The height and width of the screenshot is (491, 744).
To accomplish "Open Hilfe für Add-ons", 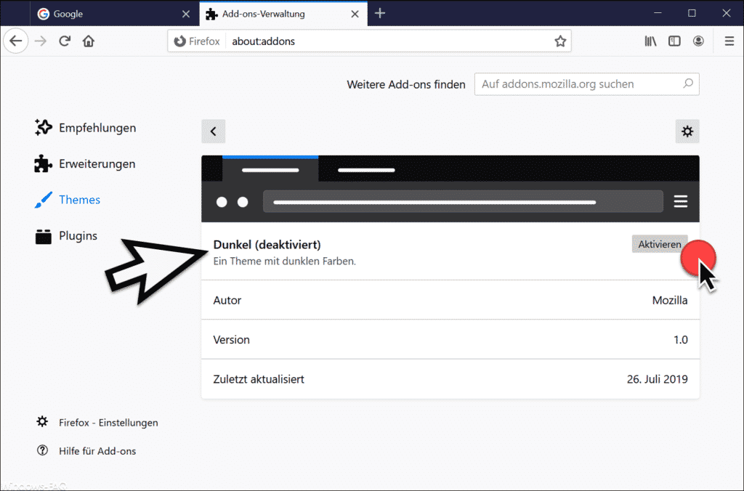I will [x=86, y=450].
